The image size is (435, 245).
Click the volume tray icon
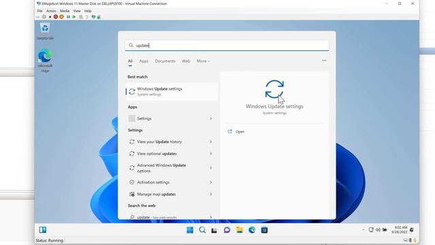(378, 230)
